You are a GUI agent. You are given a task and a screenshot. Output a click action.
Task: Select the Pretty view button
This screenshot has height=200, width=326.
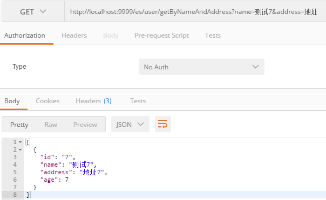point(19,124)
